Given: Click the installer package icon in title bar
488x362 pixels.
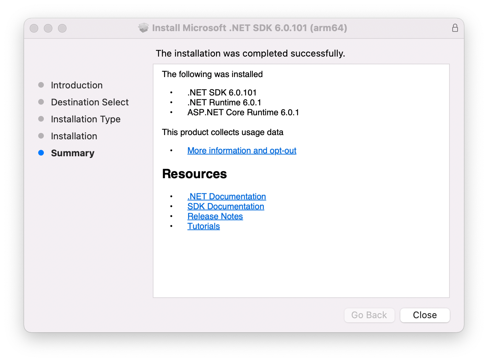Looking at the screenshot, I should (x=143, y=28).
